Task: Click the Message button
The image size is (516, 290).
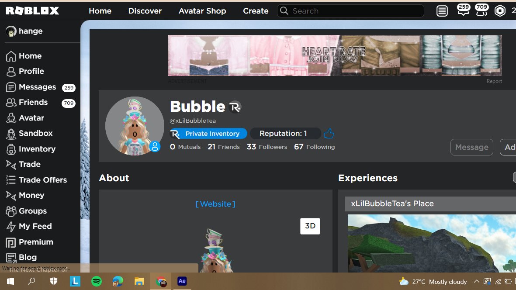Action: (471, 147)
